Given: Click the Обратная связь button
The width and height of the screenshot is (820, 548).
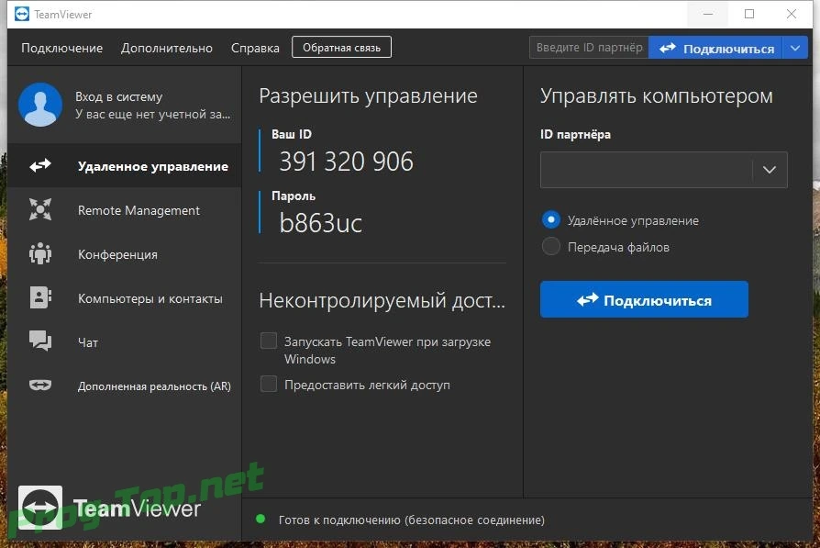Looking at the screenshot, I should click(341, 47).
